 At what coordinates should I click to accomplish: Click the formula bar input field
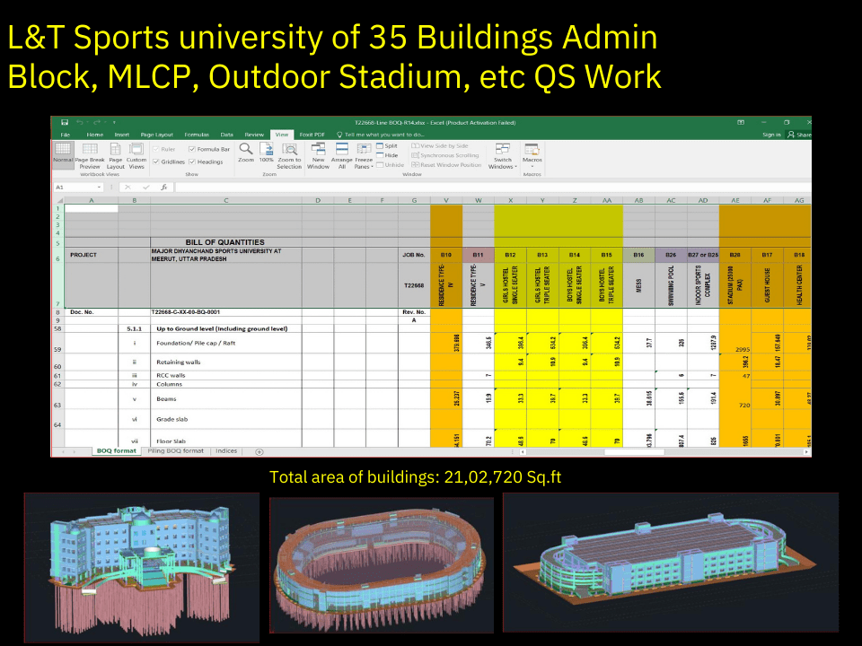(492, 188)
